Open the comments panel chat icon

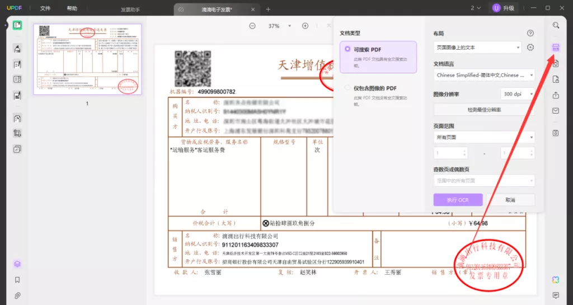tap(556, 295)
